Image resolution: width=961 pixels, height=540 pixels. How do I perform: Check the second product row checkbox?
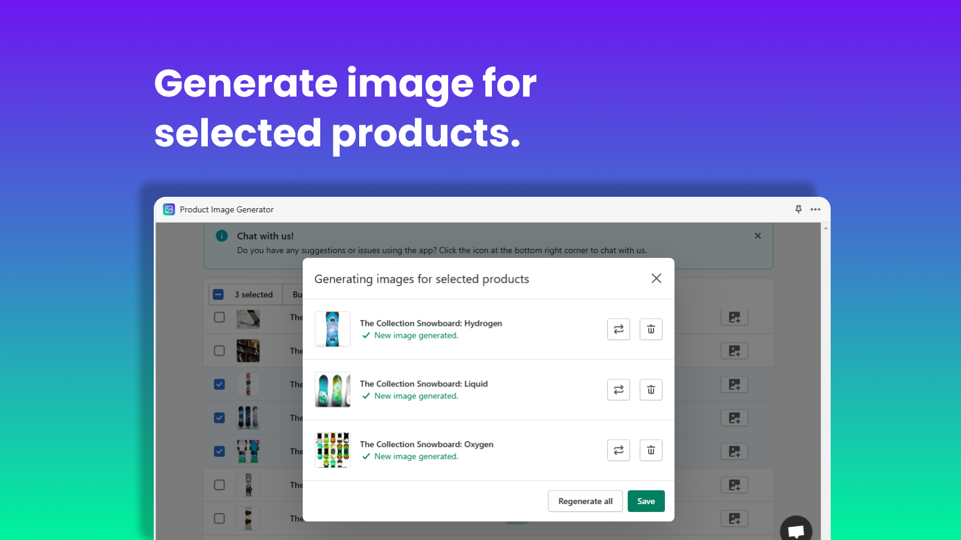[219, 350]
